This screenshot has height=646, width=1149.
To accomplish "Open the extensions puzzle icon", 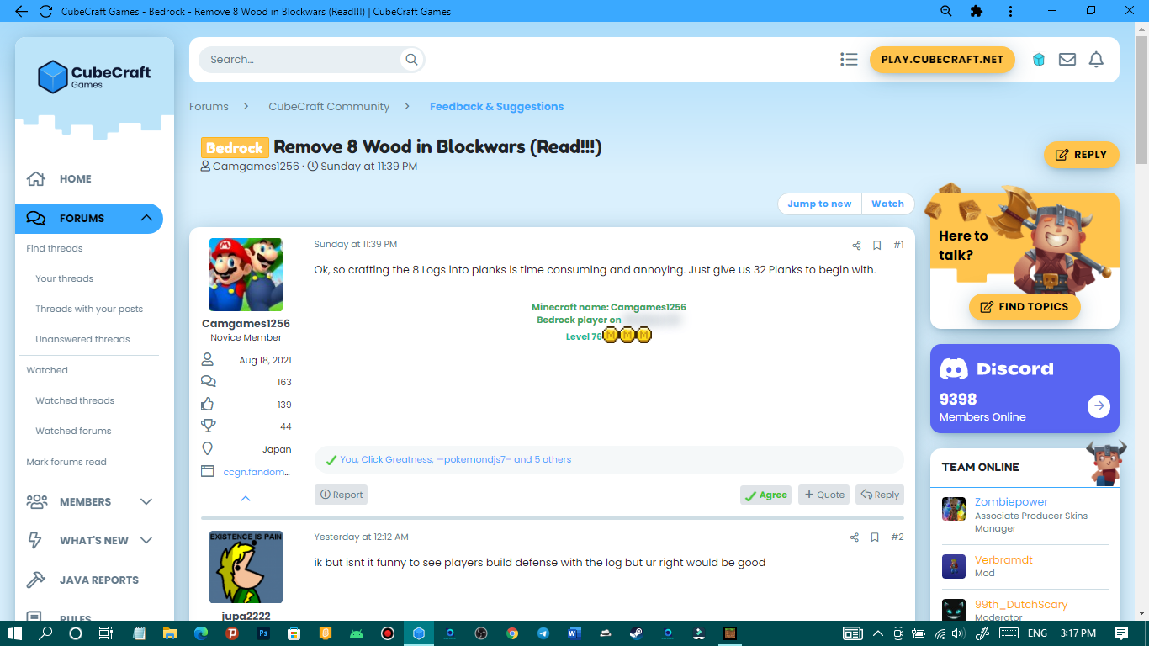I will click(976, 11).
